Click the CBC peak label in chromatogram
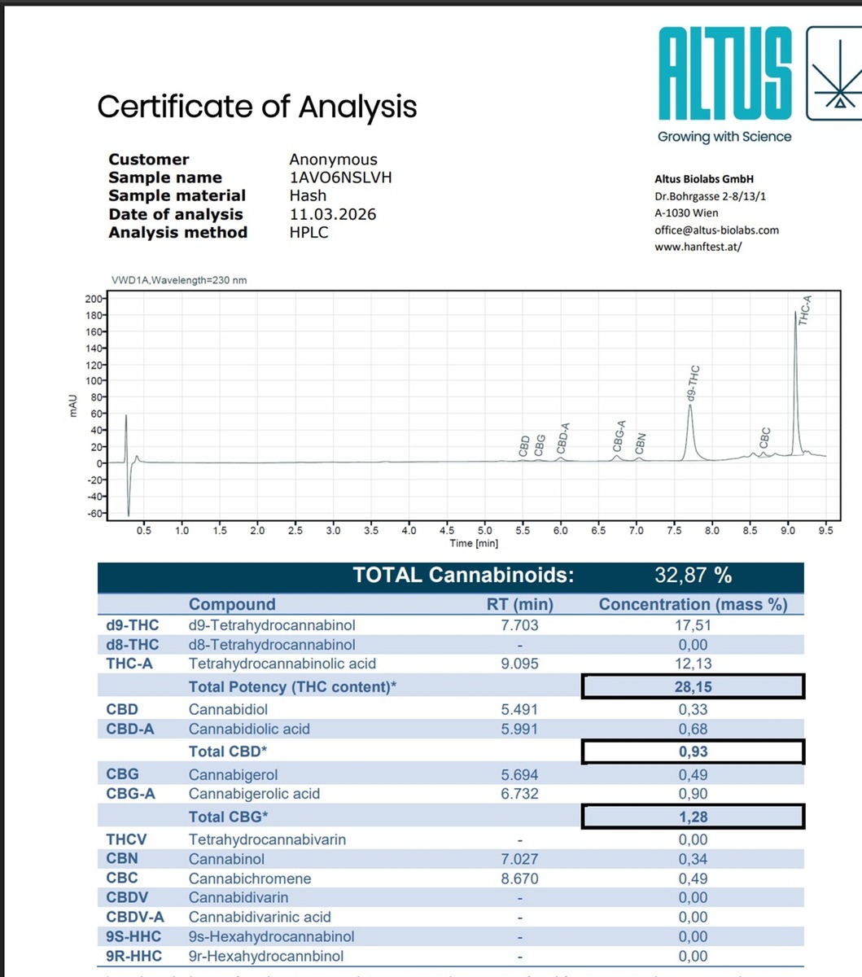862x977 pixels. coord(764,438)
